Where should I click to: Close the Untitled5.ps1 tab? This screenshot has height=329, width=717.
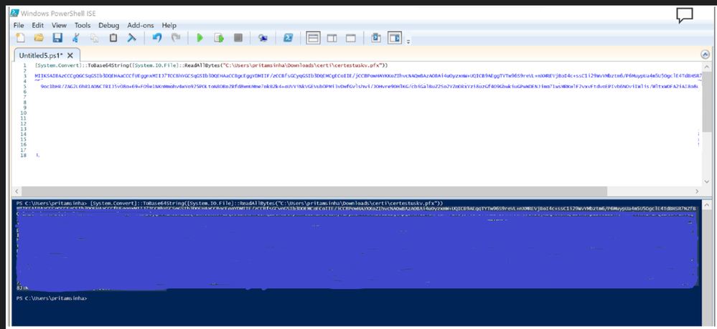[70, 55]
